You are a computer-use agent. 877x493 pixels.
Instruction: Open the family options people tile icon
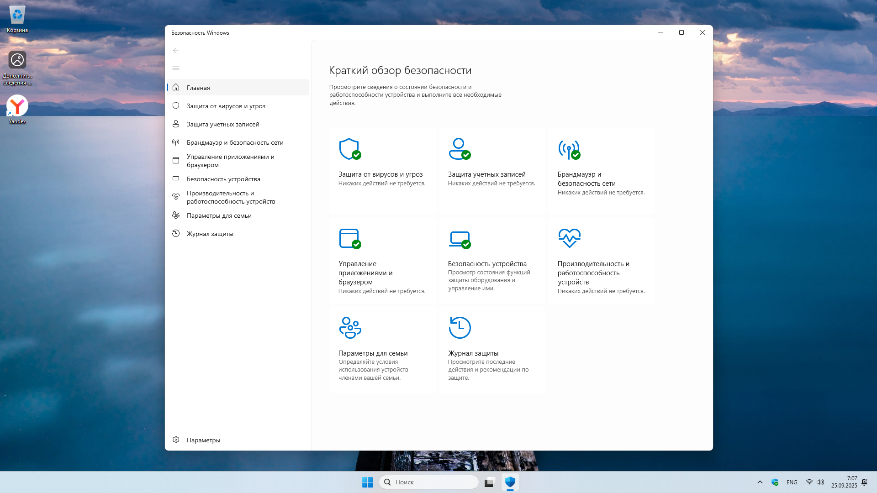click(x=350, y=327)
